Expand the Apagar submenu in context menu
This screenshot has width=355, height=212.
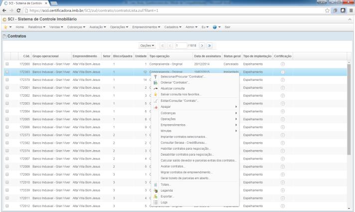(195, 107)
